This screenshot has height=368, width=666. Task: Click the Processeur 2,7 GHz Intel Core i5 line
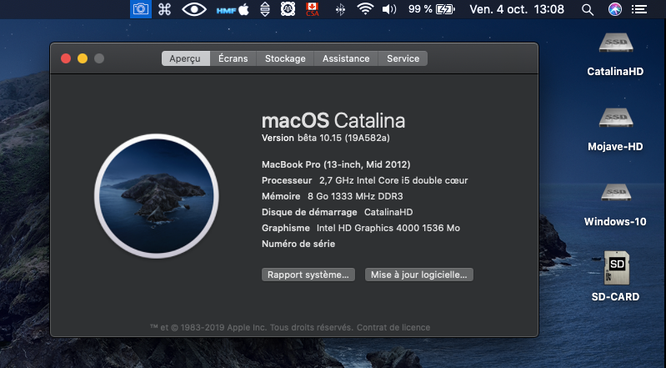pos(365,180)
